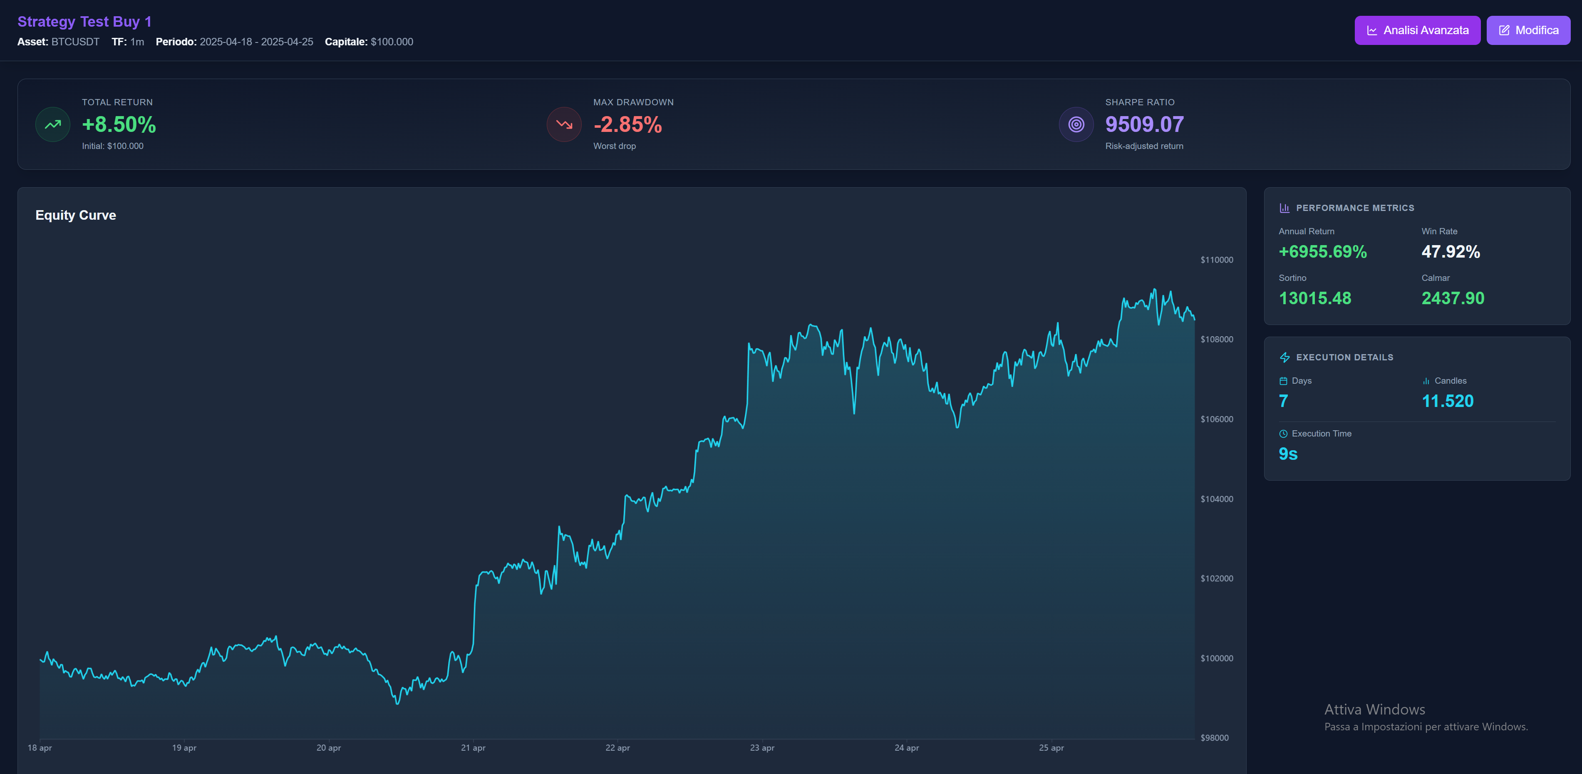This screenshot has width=1582, height=774.
Task: Click the Performance Metrics bar chart icon
Action: coord(1284,208)
